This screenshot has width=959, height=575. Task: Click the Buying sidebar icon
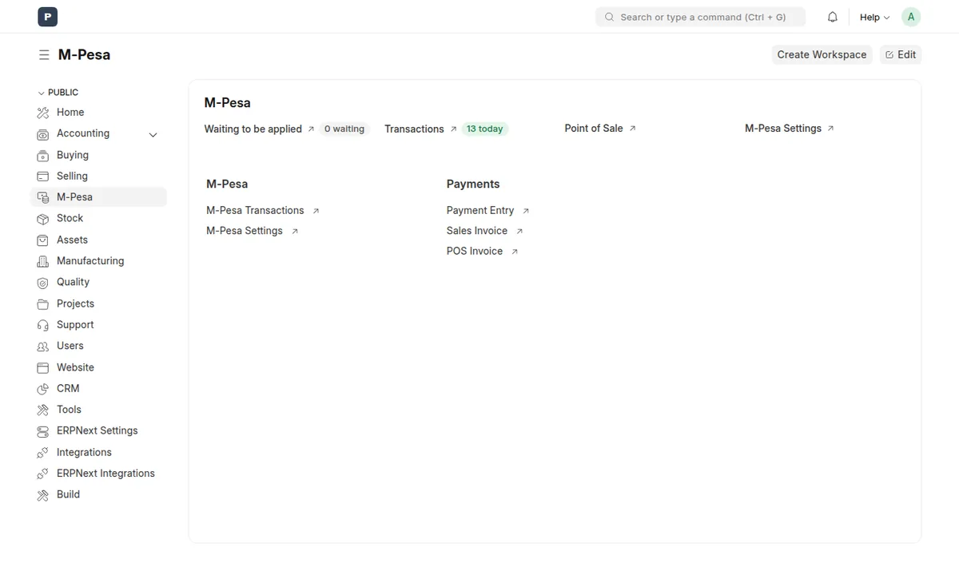(43, 155)
